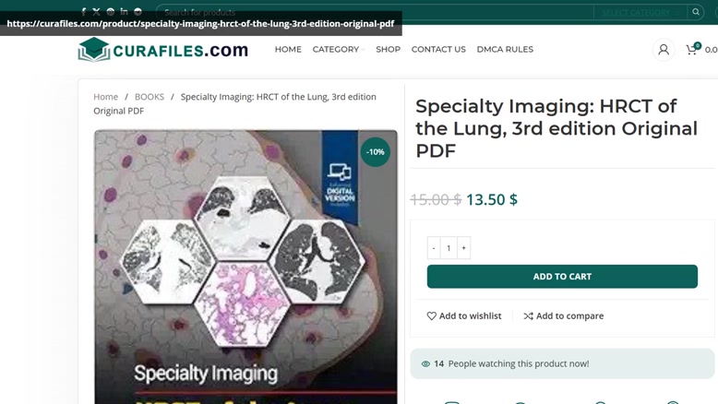718x404 pixels.
Task: Click the wishlist heart icon
Action: 431,316
